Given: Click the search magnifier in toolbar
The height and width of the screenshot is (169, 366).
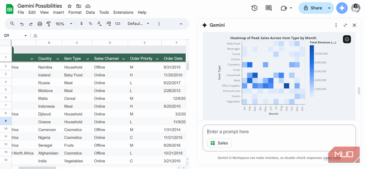Looking at the screenshot, I should coord(12,24).
